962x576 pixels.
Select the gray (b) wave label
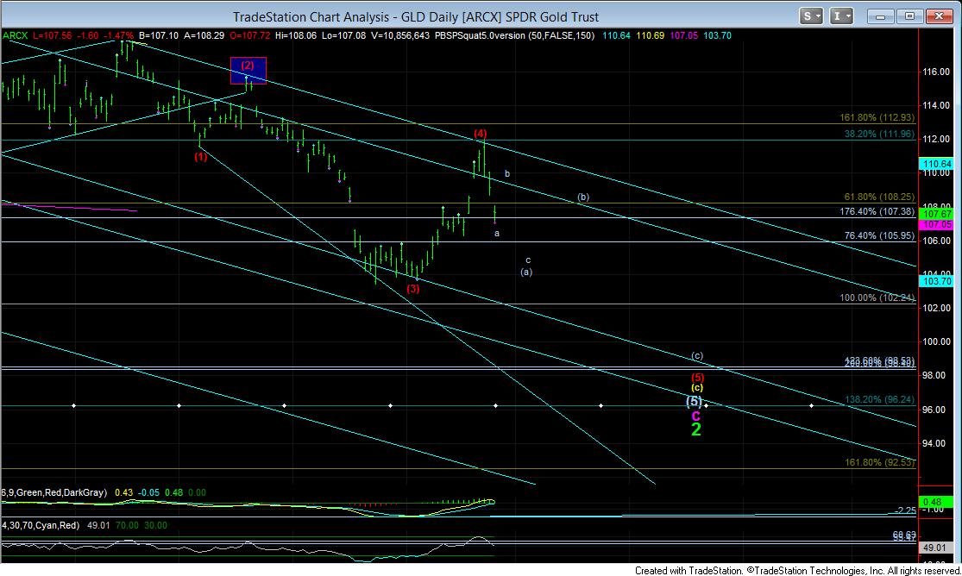pyautogui.click(x=583, y=197)
